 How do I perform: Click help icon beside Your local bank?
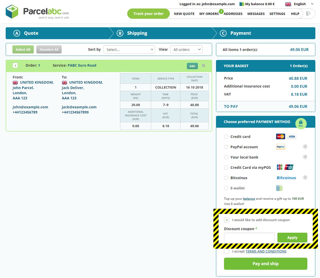click(x=305, y=157)
